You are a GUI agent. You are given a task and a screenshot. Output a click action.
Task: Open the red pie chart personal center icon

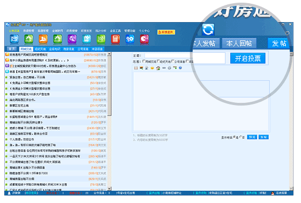144,39
